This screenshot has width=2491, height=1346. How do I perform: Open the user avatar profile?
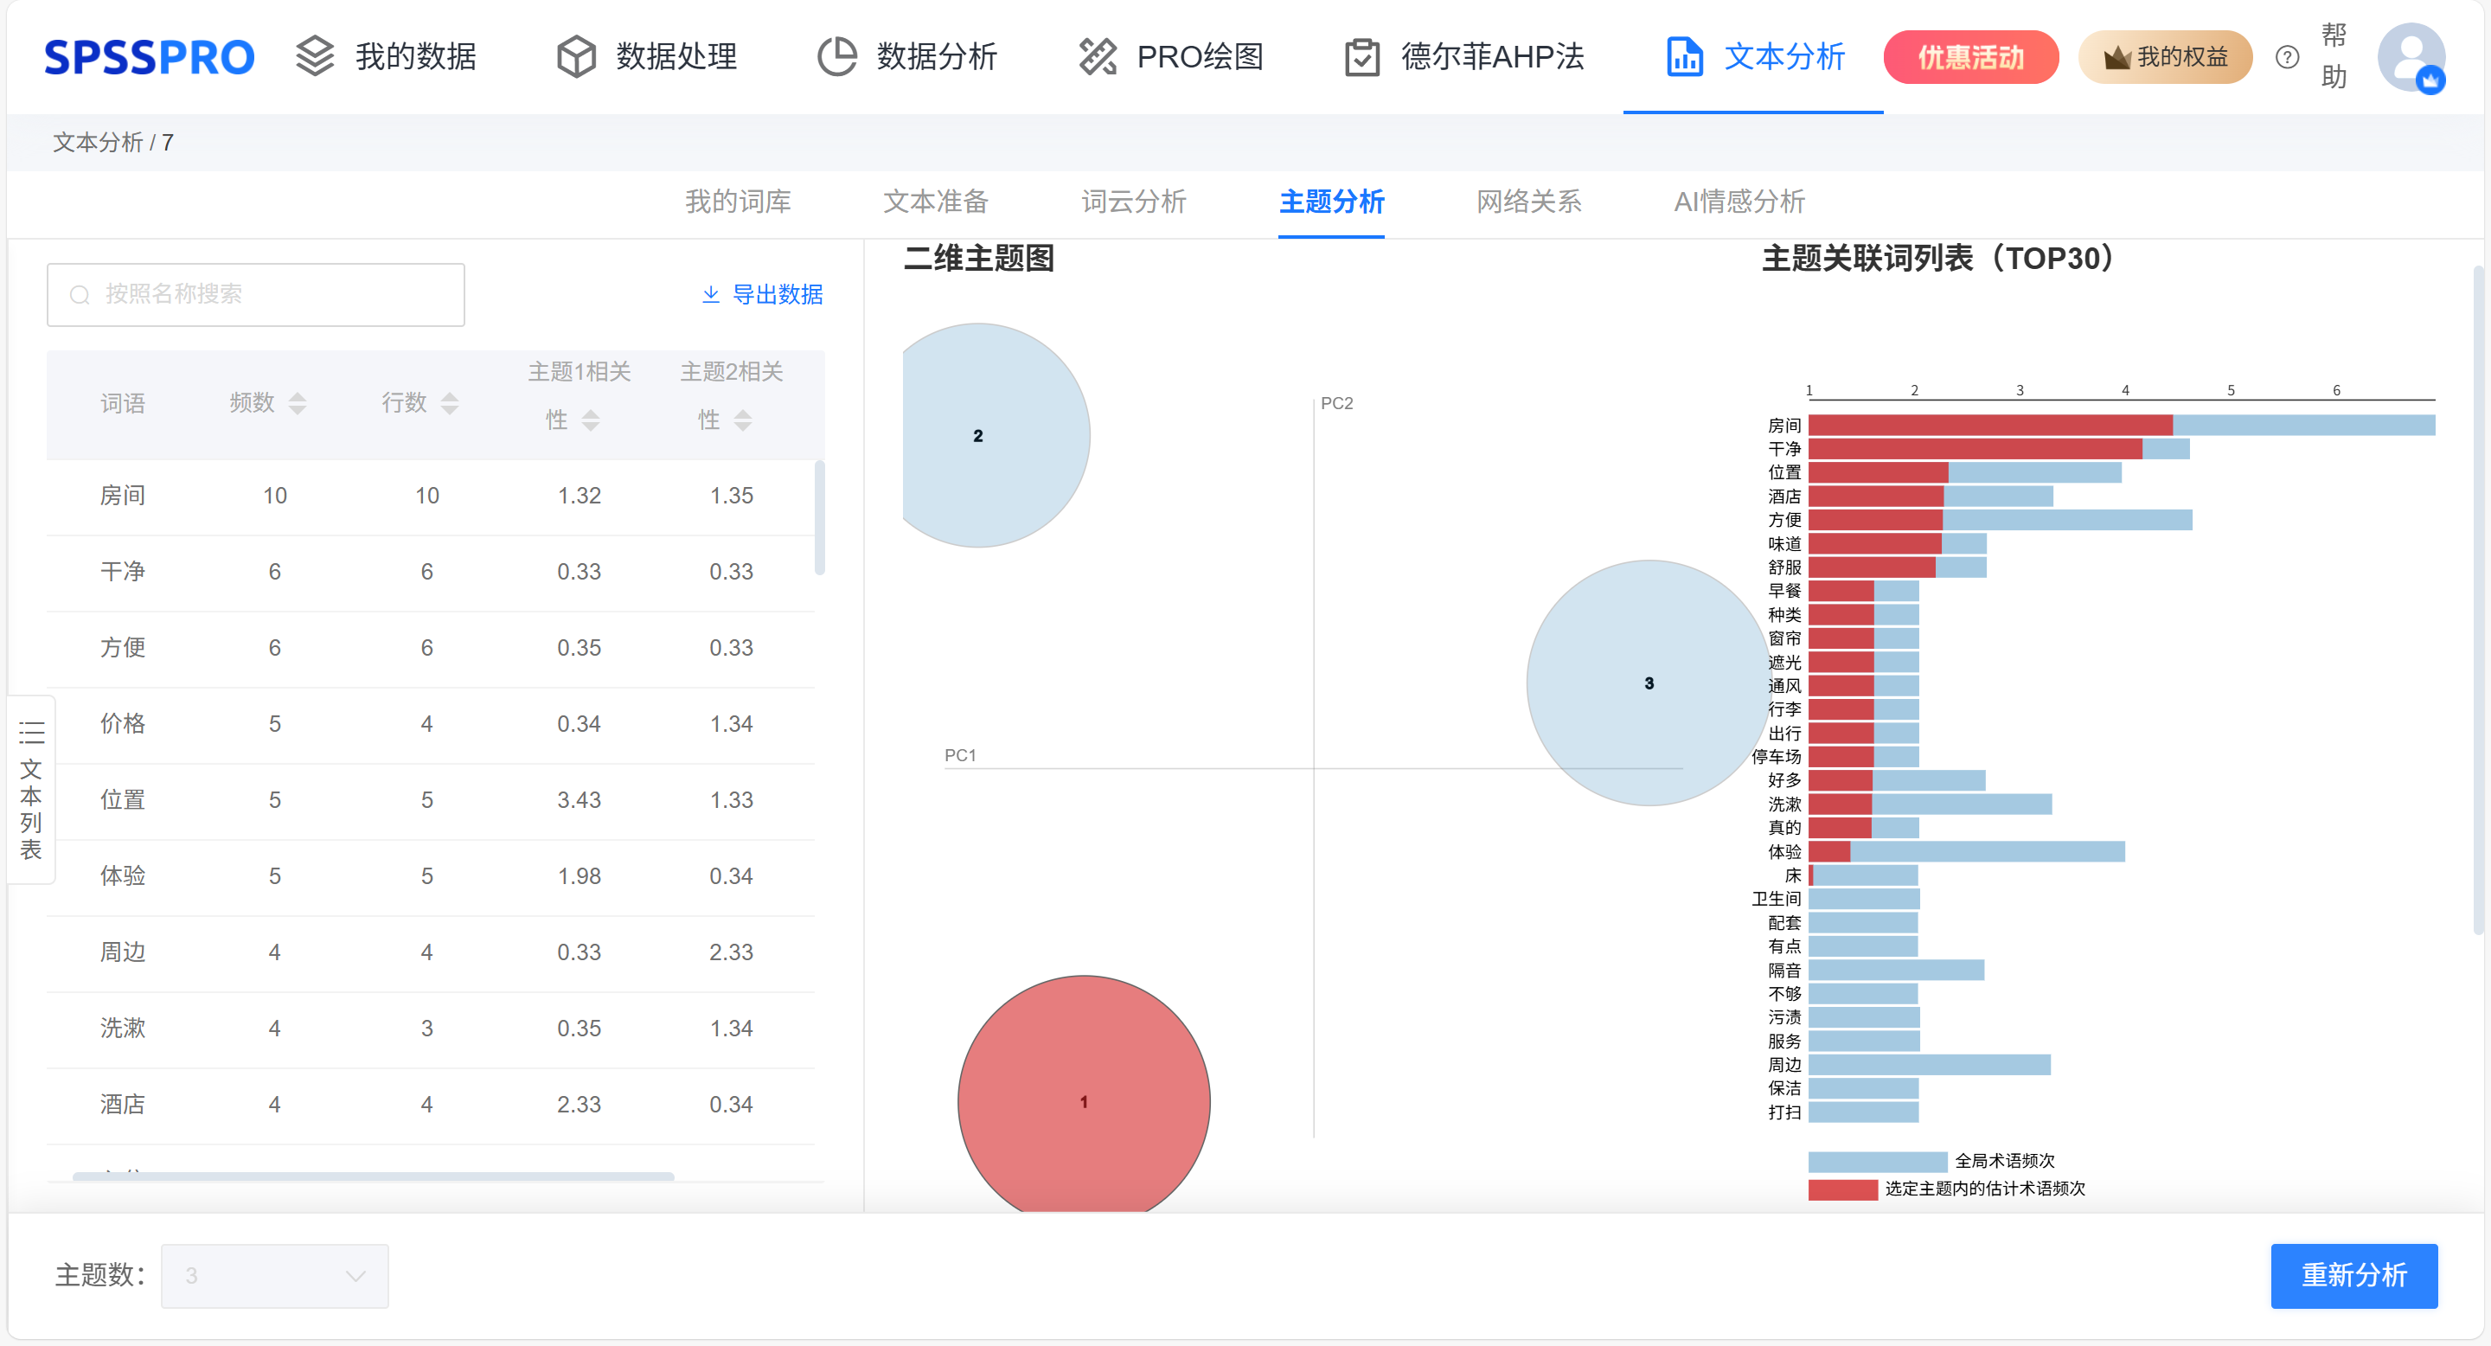(2411, 57)
